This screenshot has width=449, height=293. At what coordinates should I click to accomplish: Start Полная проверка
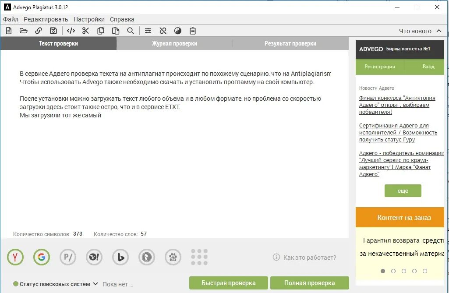pyautogui.click(x=310, y=283)
